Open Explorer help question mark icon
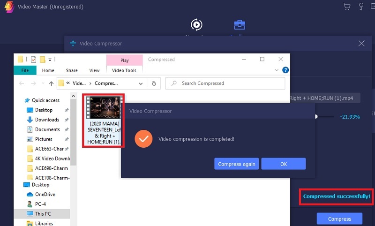375x226 pixels. tap(285, 70)
